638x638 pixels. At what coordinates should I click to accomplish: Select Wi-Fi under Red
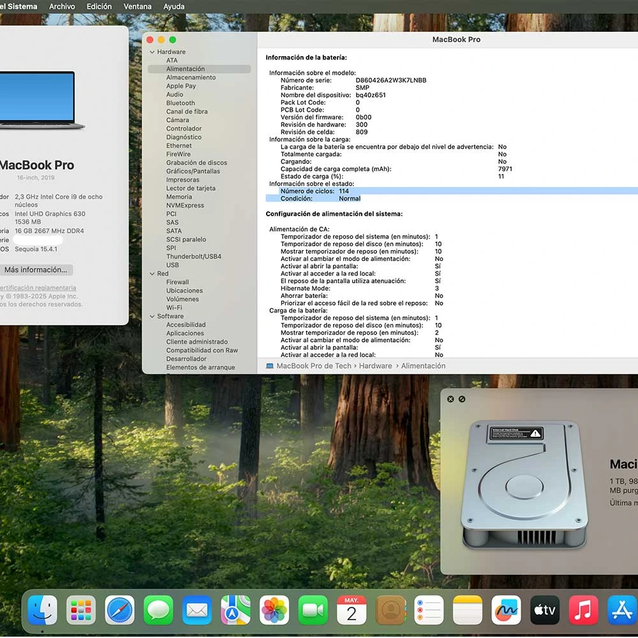[x=174, y=308]
